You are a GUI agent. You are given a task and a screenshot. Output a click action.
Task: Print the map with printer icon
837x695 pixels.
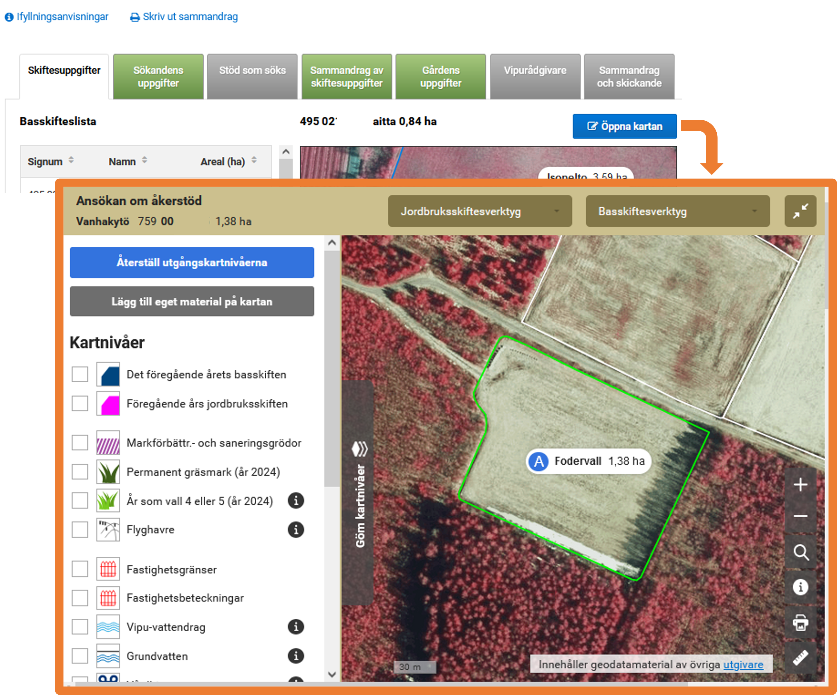(800, 622)
